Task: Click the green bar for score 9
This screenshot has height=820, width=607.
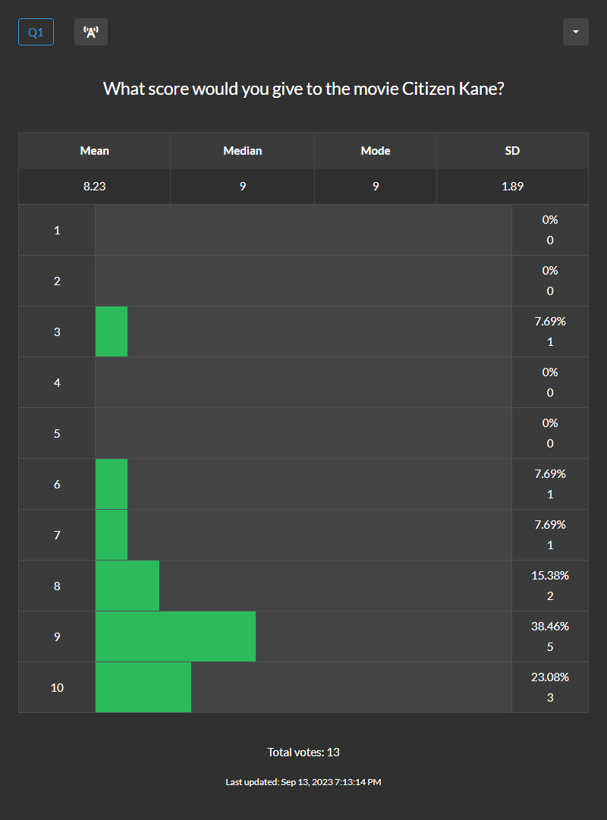Action: click(x=175, y=636)
